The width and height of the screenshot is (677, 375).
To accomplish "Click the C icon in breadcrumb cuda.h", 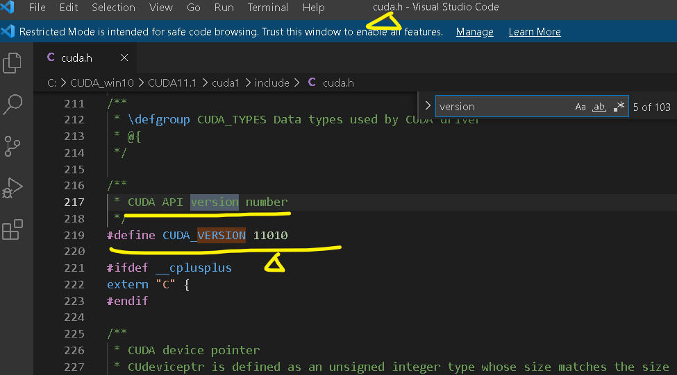I will [312, 82].
